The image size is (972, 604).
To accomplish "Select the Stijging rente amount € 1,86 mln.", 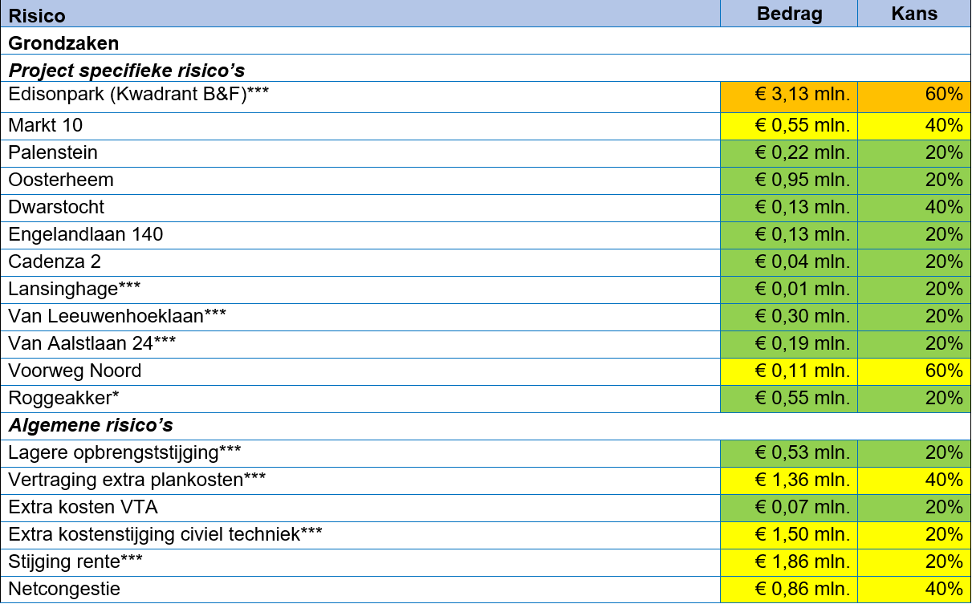I will pos(789,561).
